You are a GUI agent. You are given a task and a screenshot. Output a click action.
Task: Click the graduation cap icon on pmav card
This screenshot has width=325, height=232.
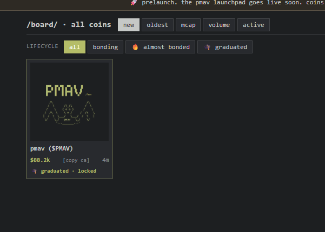[35, 171]
